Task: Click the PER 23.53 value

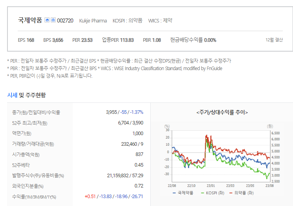Action: (83, 40)
